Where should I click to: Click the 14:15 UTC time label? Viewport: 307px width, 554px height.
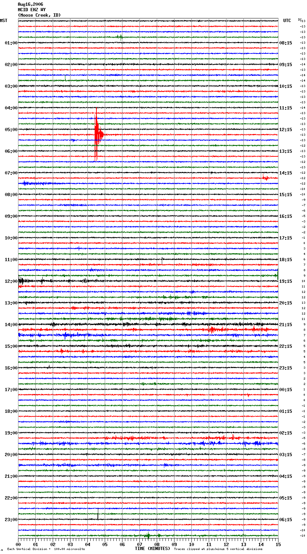[x=286, y=173]
